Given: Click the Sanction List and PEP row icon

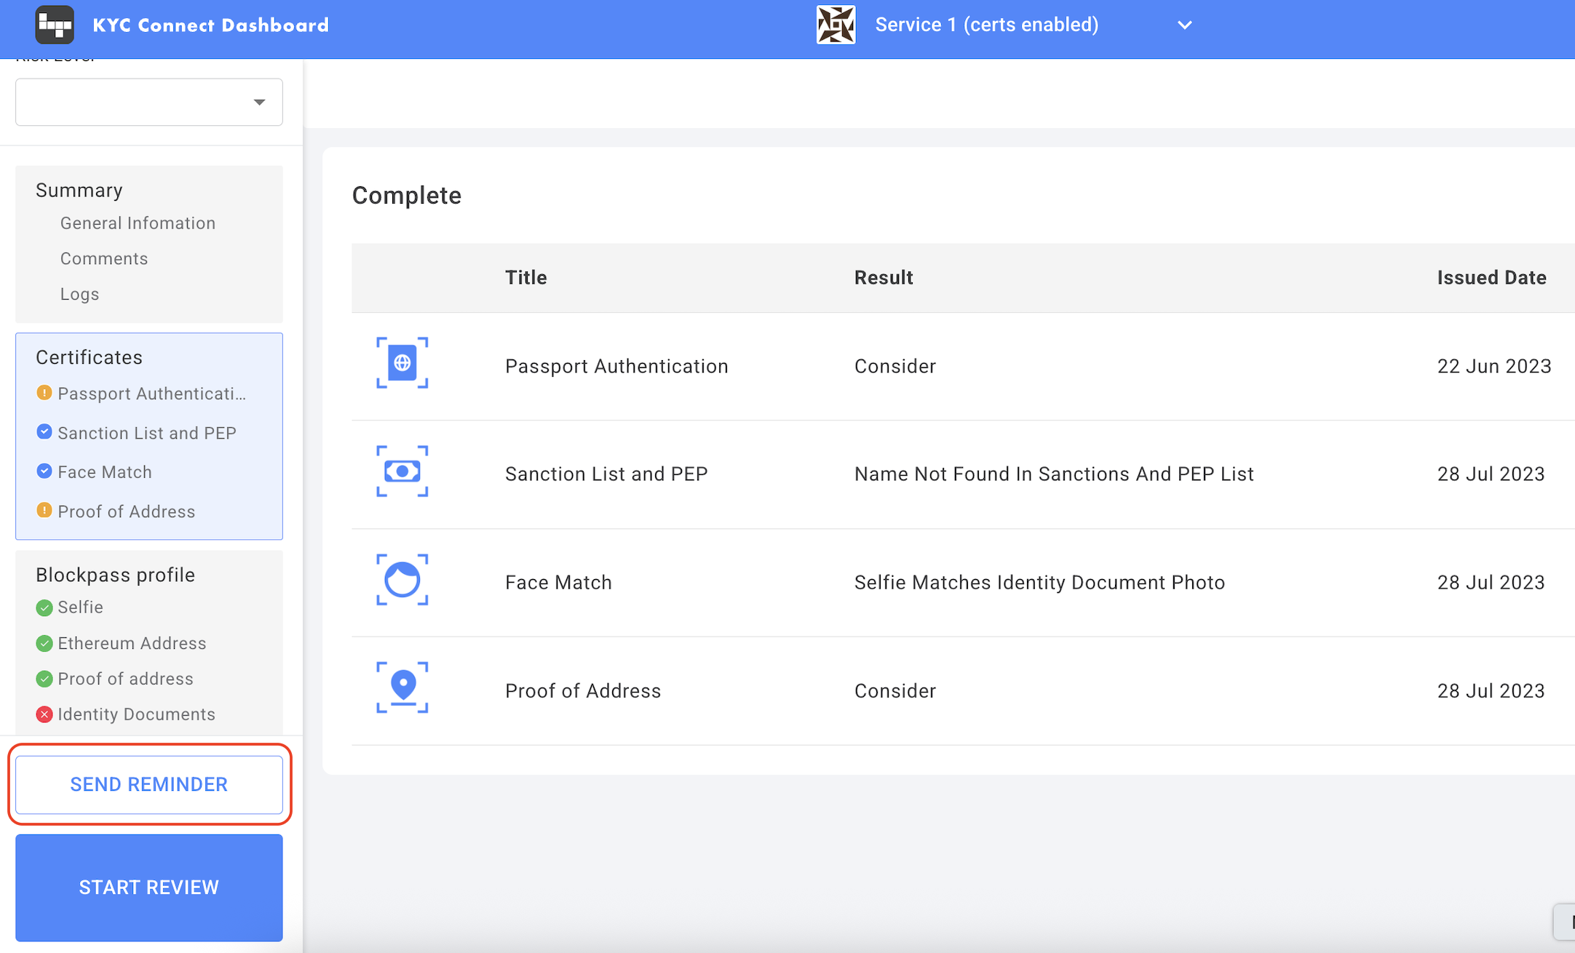Looking at the screenshot, I should (x=402, y=471).
